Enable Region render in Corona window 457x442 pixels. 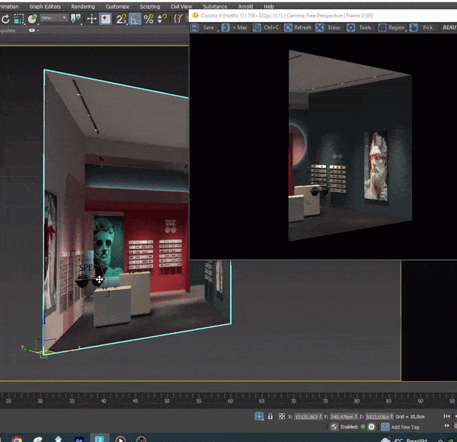pyautogui.click(x=391, y=27)
